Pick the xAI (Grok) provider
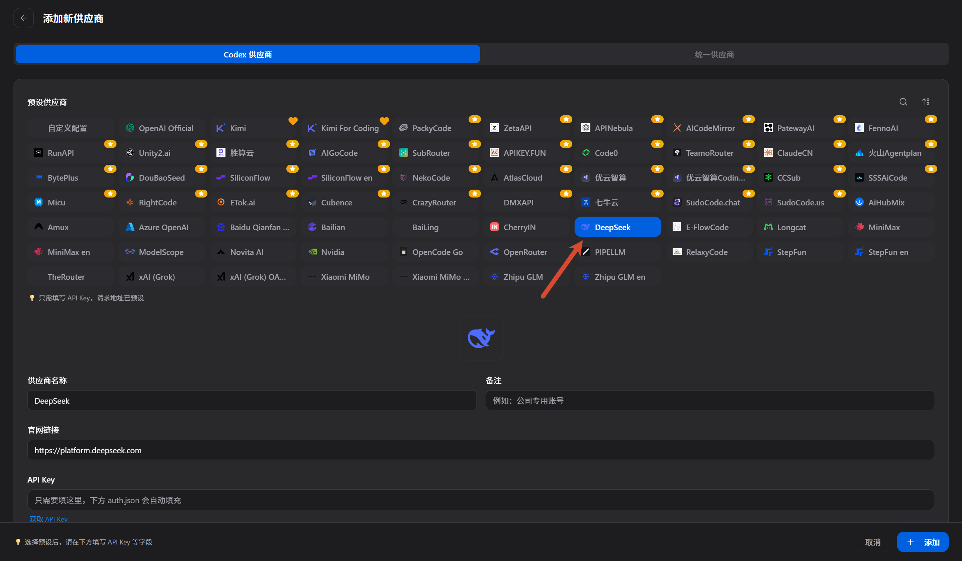 (x=162, y=277)
